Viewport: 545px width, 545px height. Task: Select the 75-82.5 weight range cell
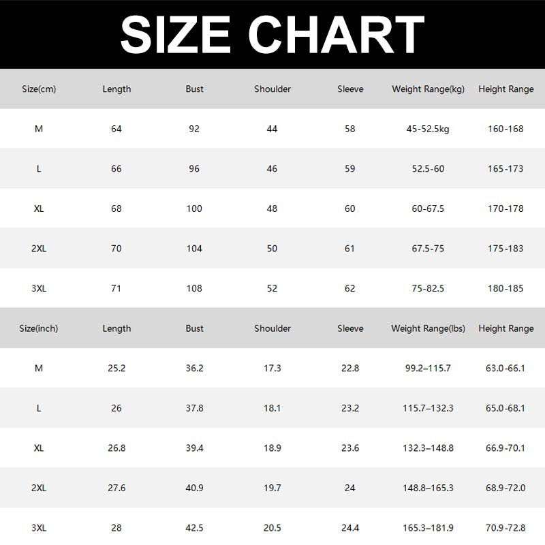428,288
